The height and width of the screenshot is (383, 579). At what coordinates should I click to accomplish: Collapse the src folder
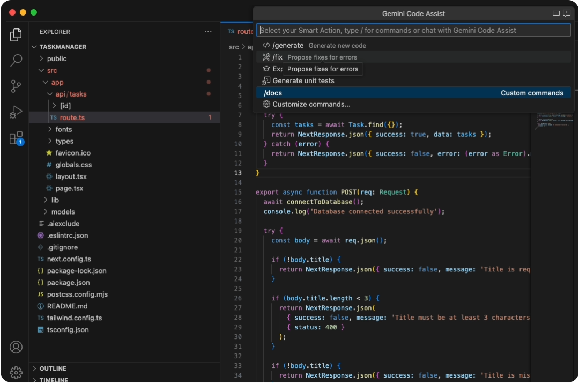pos(41,70)
